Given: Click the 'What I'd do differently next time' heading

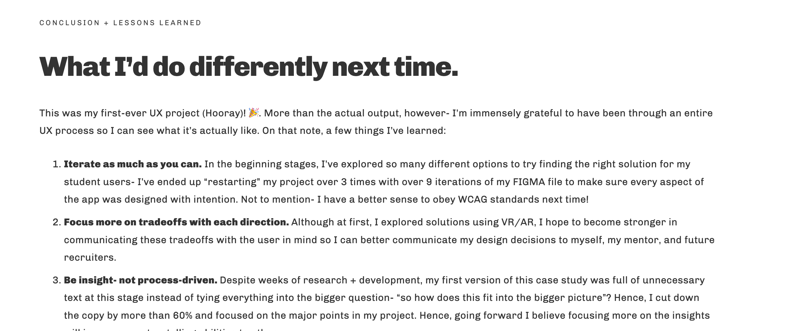Looking at the screenshot, I should pos(249,67).
